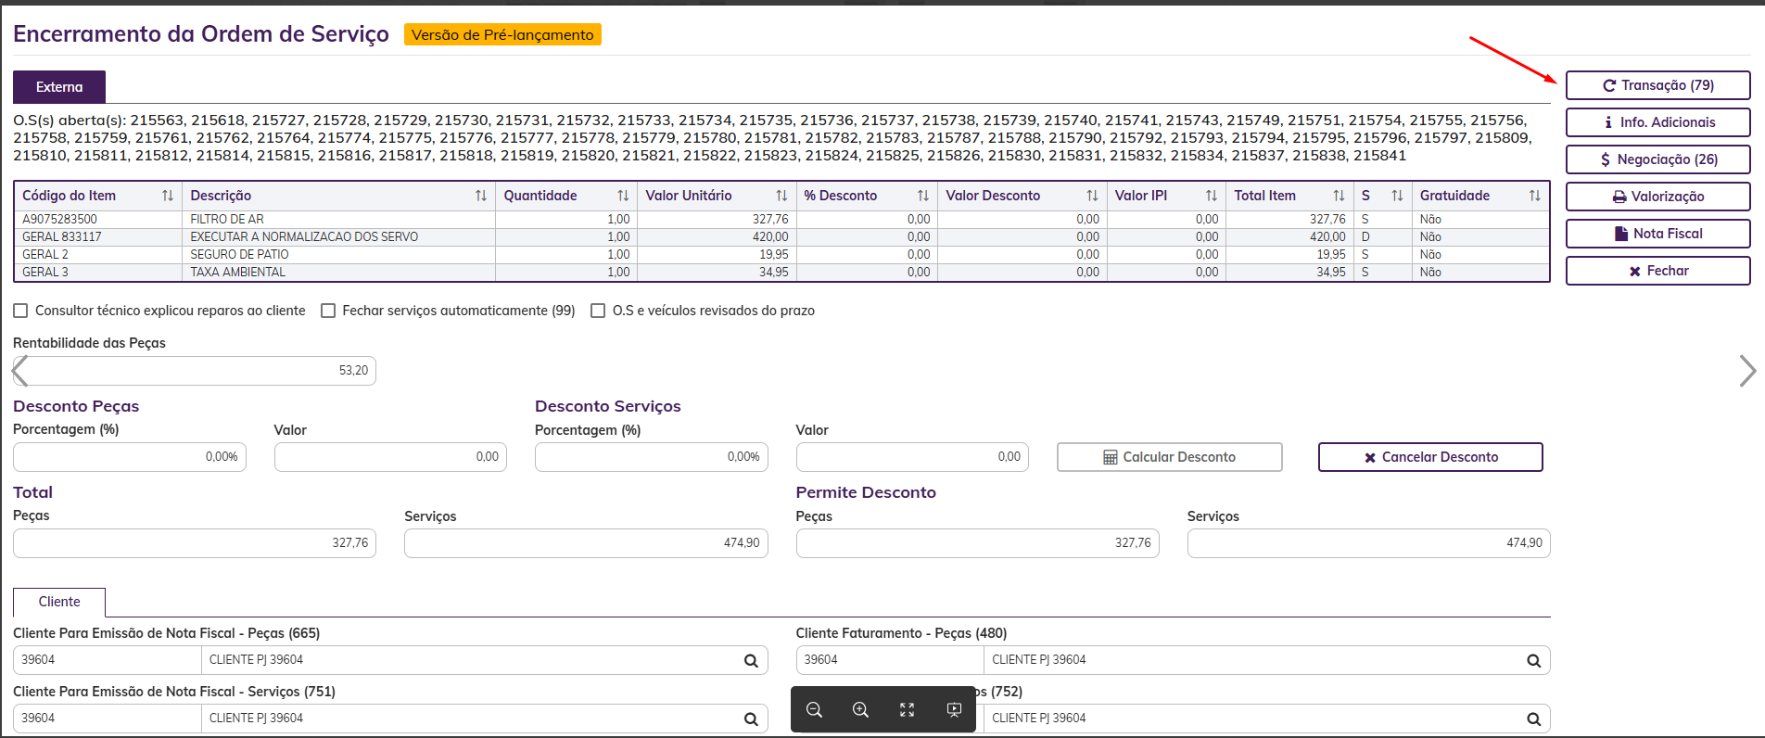Select the Permite Desconto Serviços field

click(1369, 543)
